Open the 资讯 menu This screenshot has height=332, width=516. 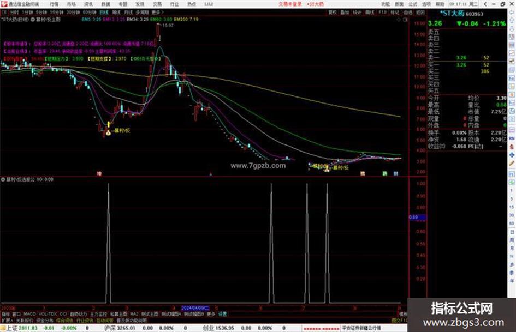coord(88,4)
